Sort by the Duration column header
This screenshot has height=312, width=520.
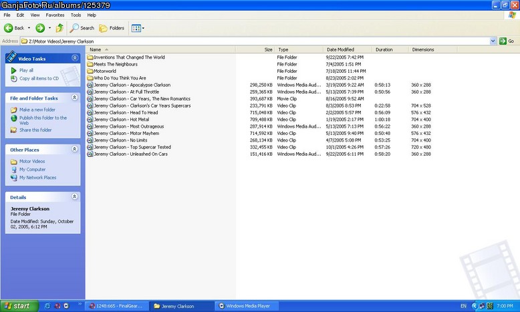[390, 49]
